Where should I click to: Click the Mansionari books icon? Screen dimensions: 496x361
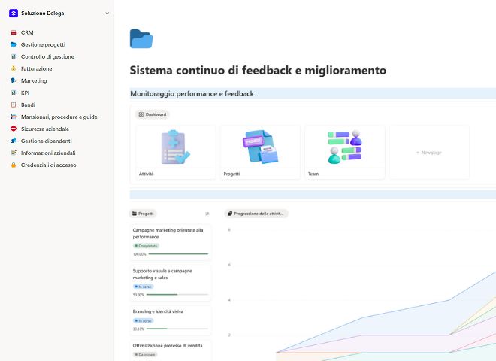tap(14, 117)
